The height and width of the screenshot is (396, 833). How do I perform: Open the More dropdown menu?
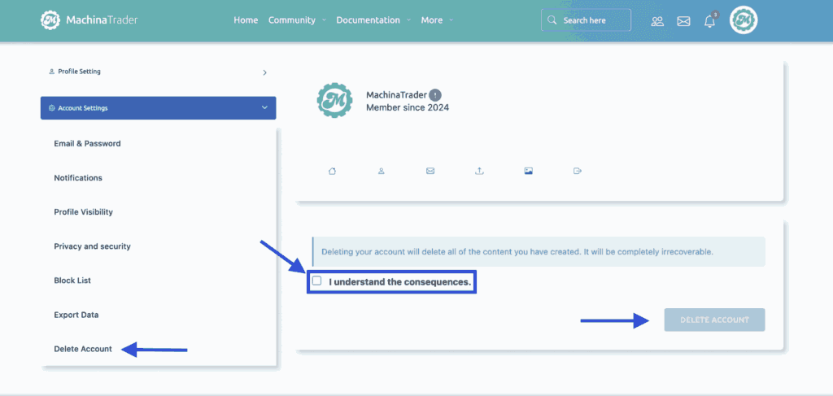(x=437, y=20)
